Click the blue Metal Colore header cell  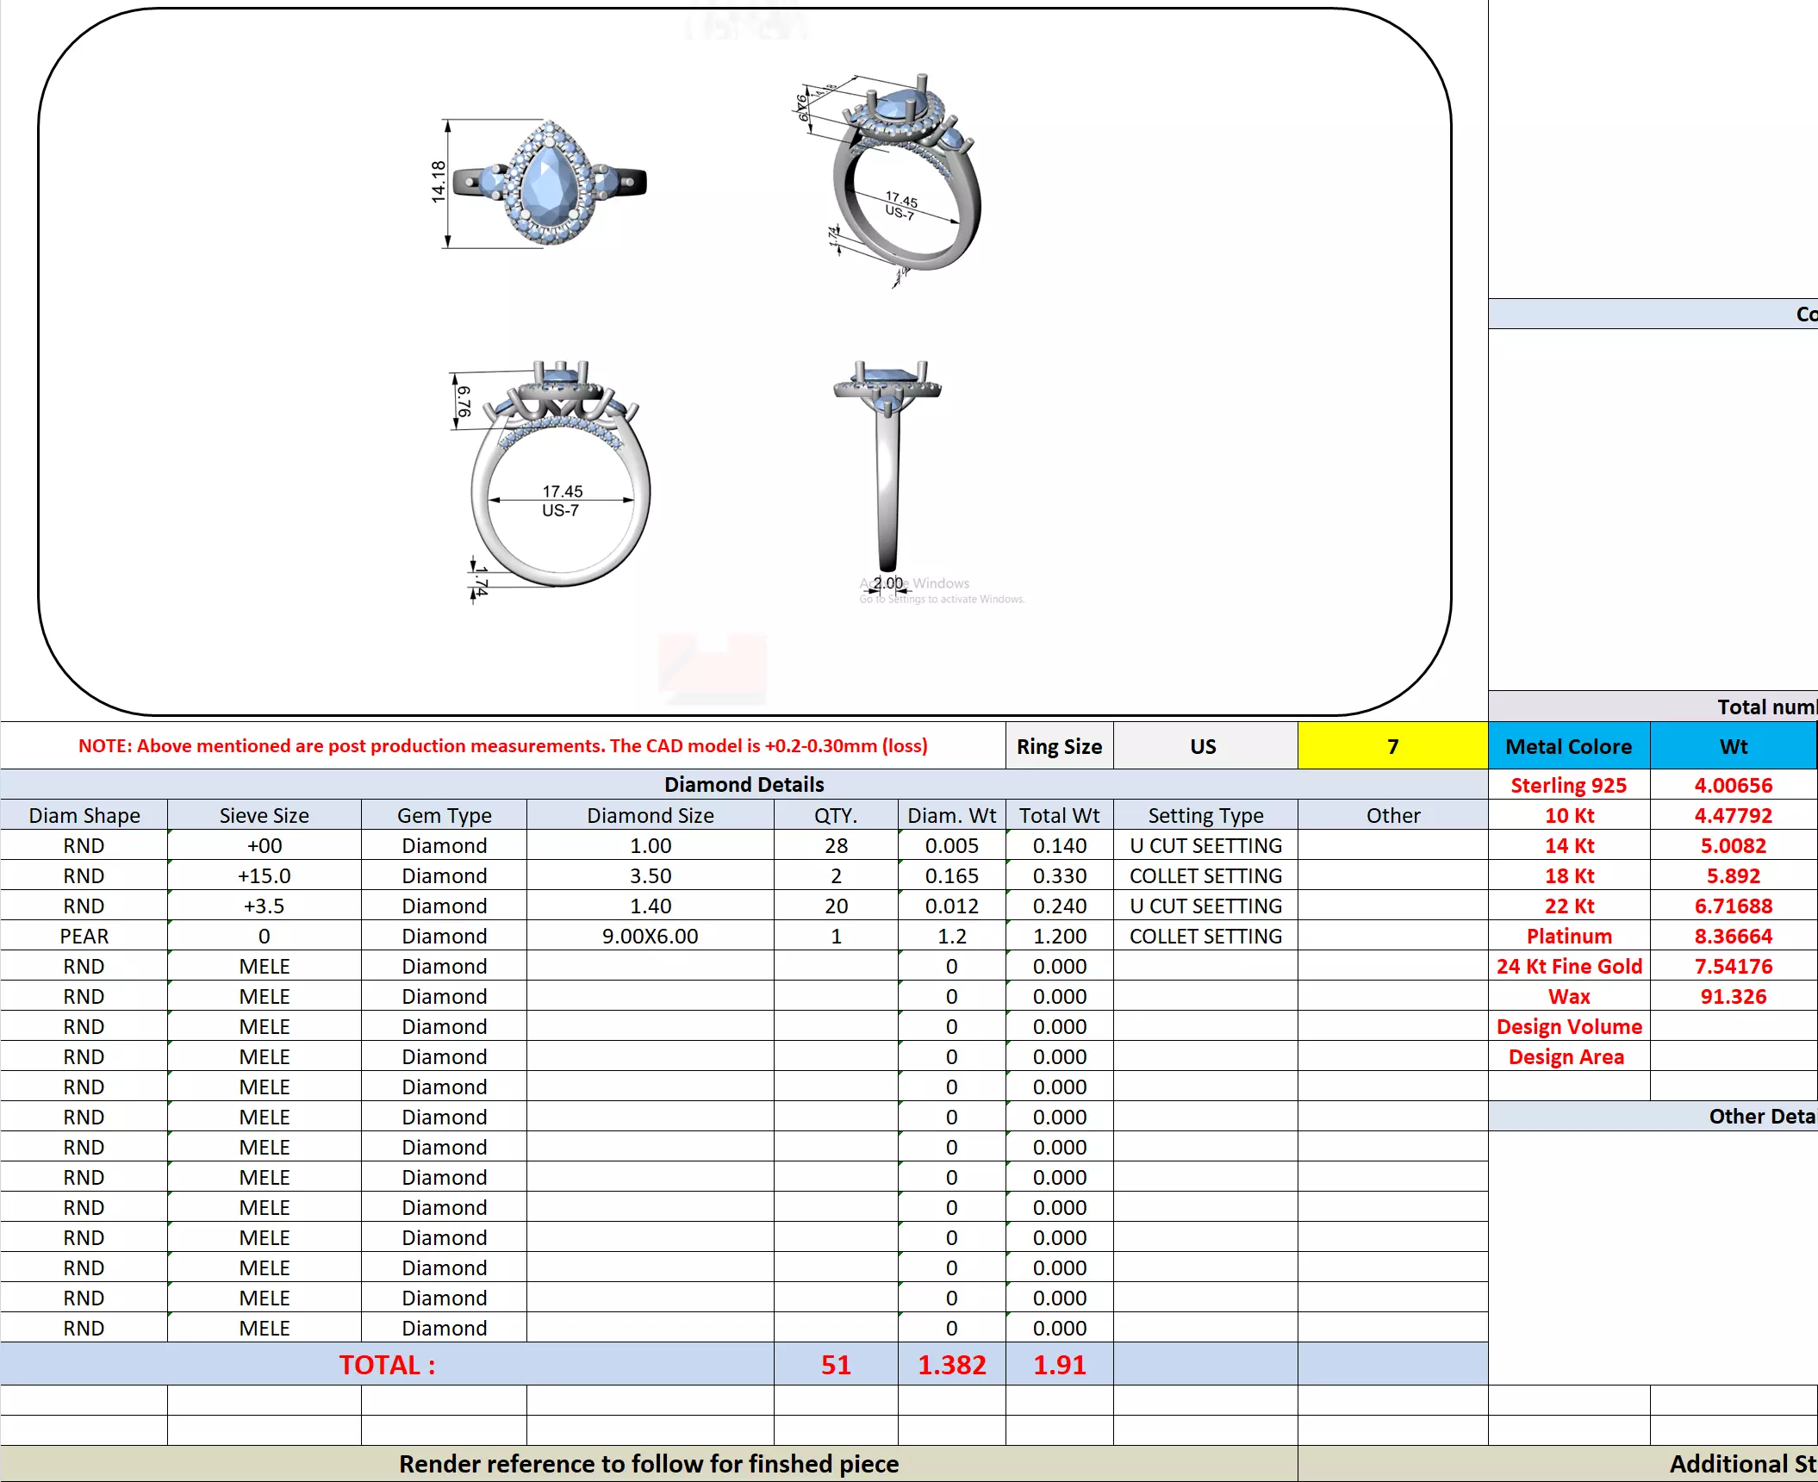1568,746
